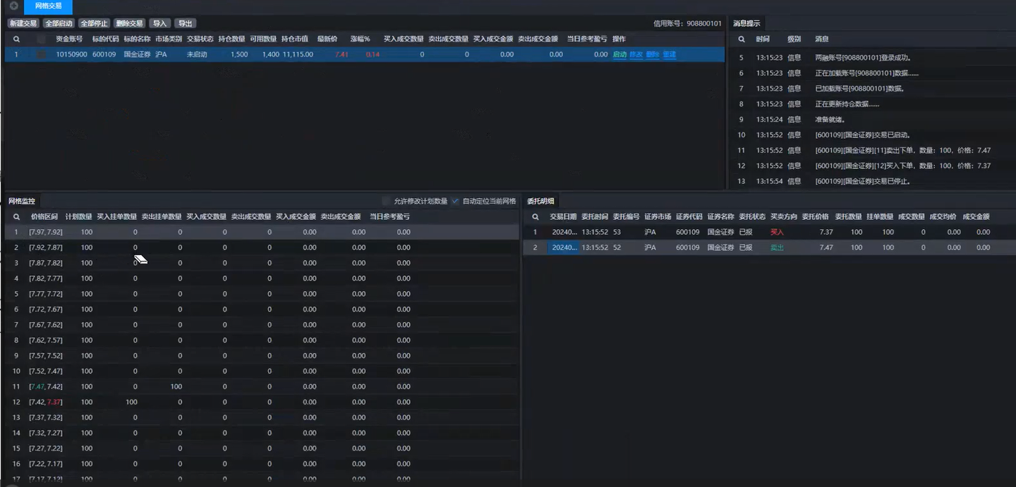Image resolution: width=1016 pixels, height=487 pixels.
Task: Tick the checkbox in the 国金证券 row
Action: click(41, 54)
